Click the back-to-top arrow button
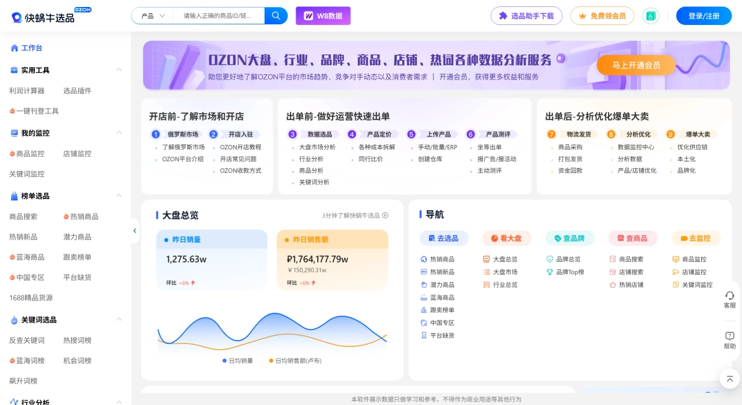 (x=730, y=379)
